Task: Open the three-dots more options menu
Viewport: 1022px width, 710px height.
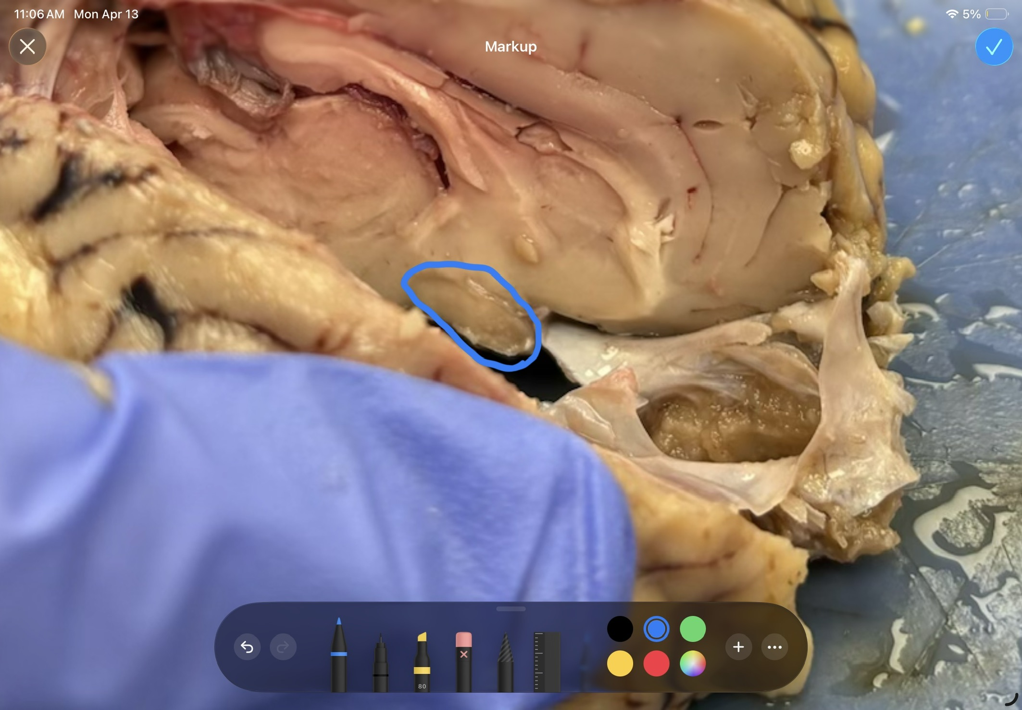Action: [774, 647]
